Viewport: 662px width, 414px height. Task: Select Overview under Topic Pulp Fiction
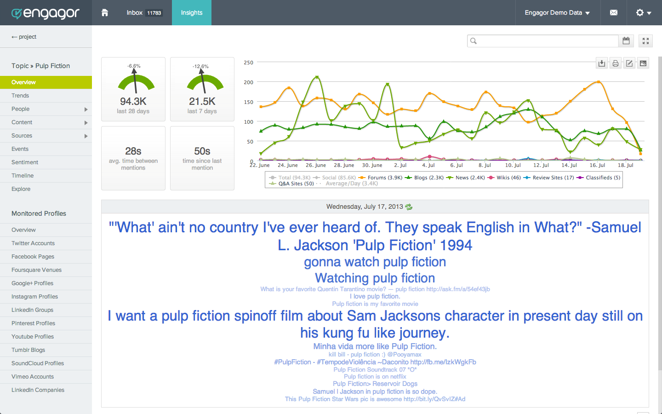[46, 82]
